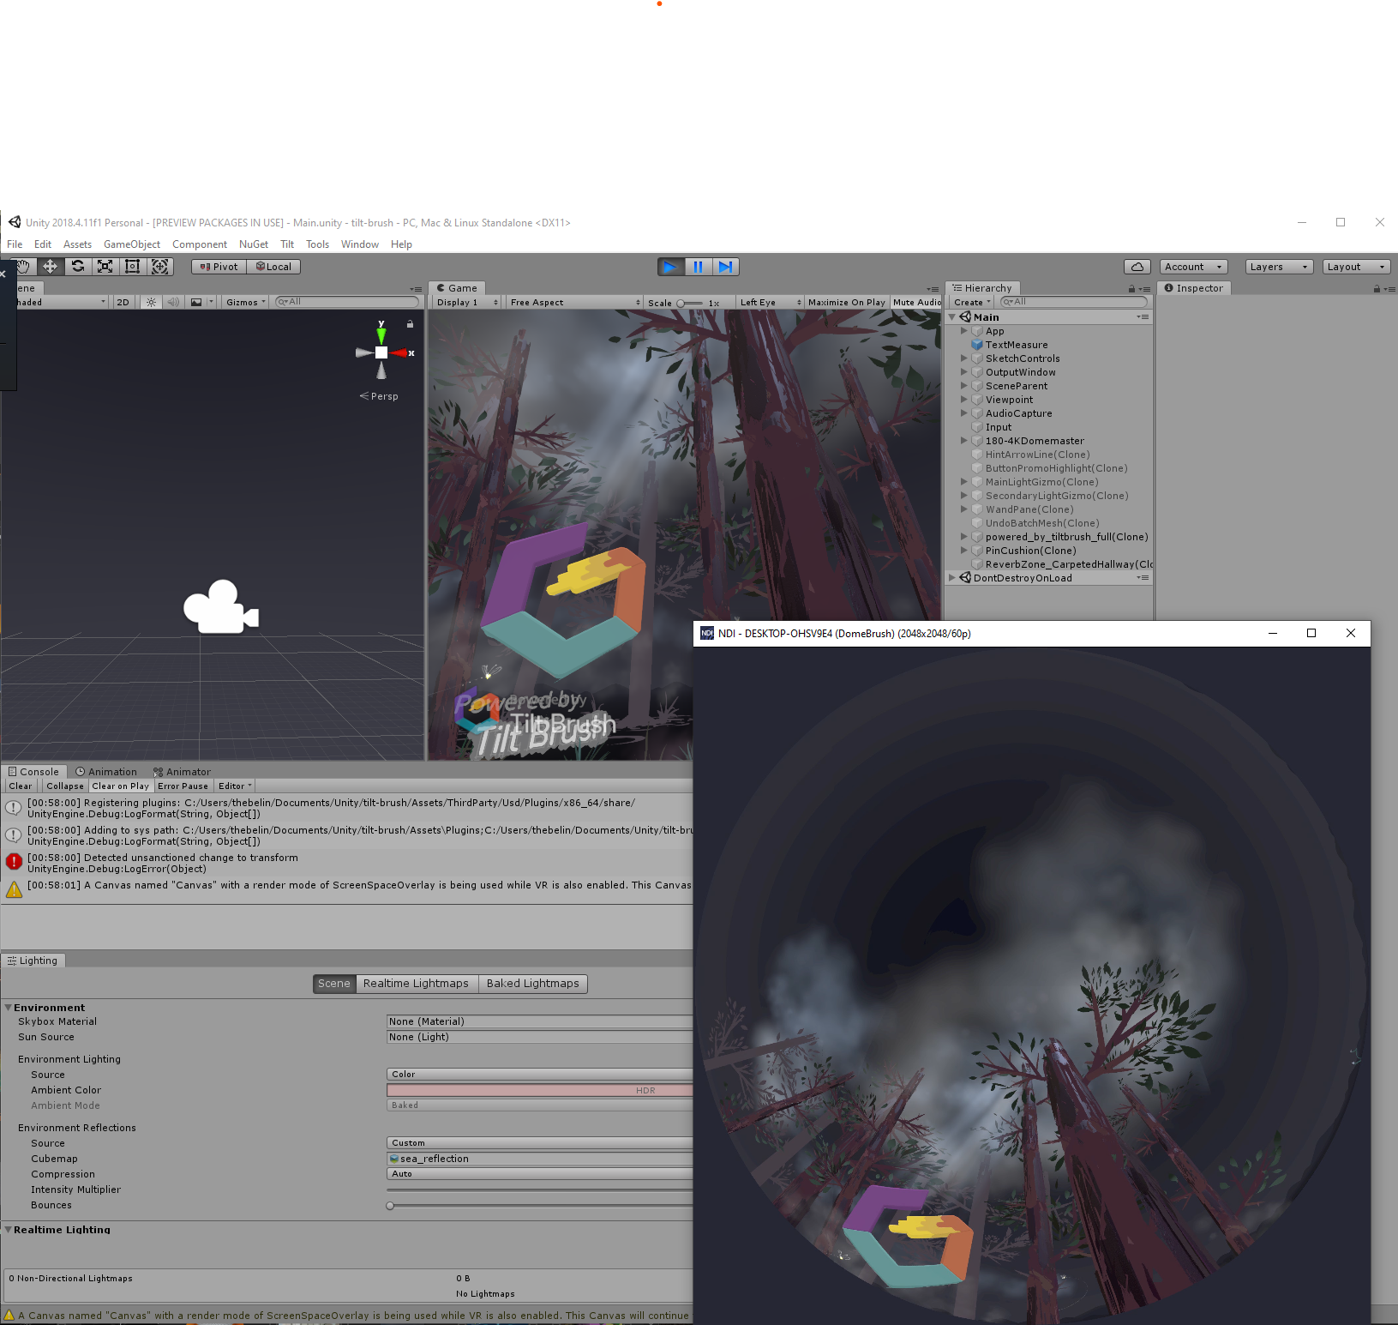
Task: Select the camera gizmo in Scene view
Action: tap(221, 607)
